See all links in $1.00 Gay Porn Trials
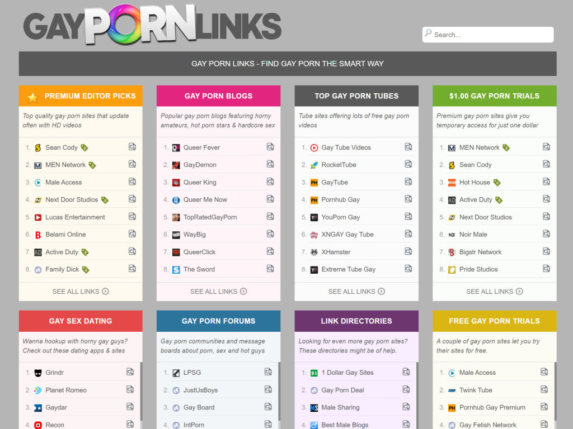Screen dimensions: 573x429 (495, 292)
